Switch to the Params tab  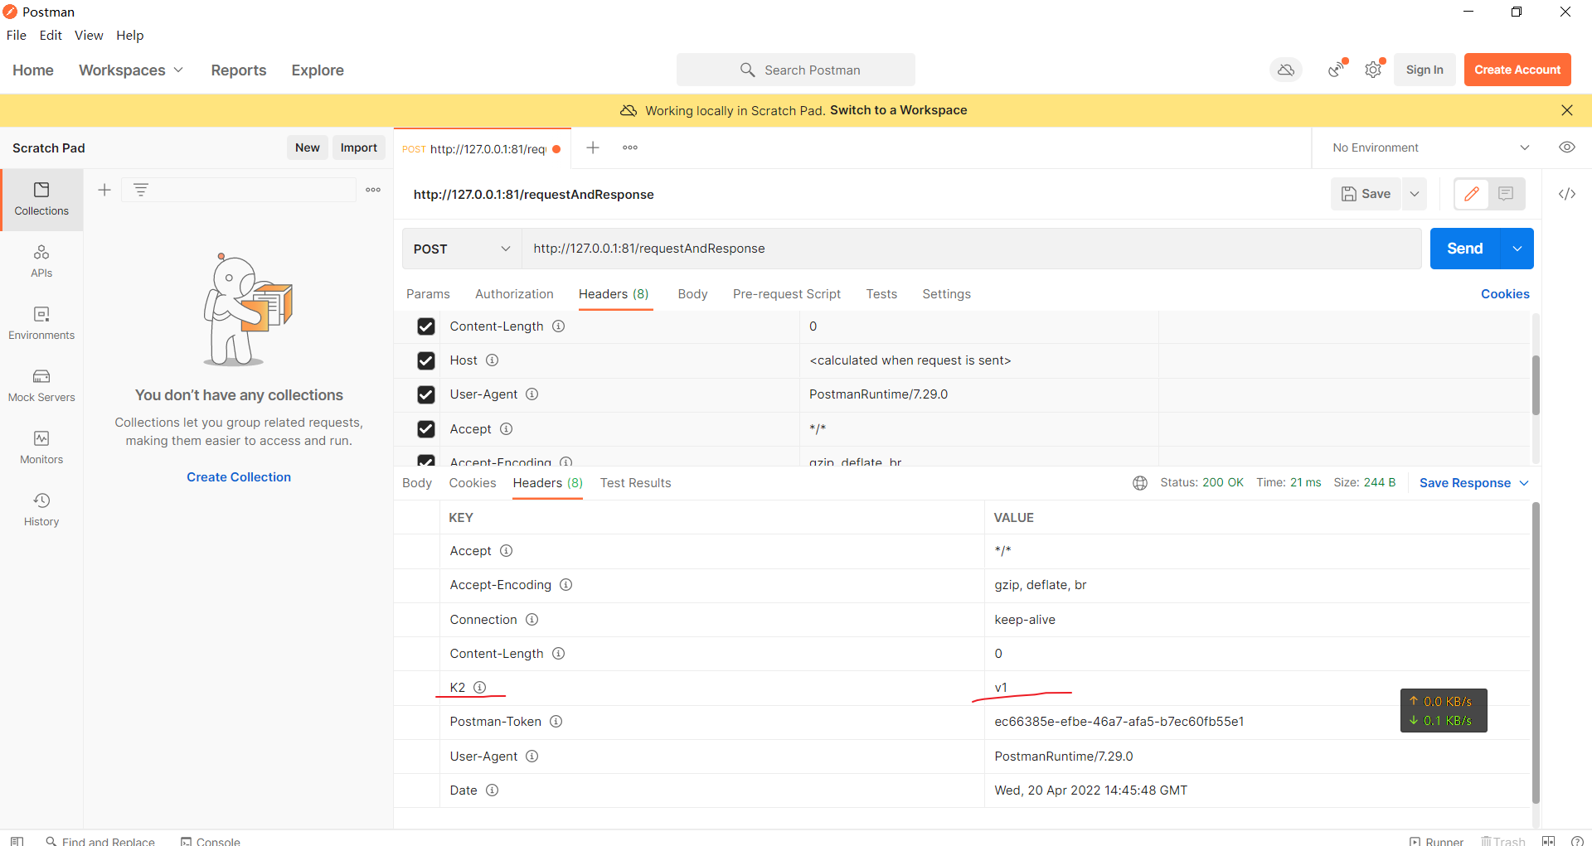pos(428,294)
